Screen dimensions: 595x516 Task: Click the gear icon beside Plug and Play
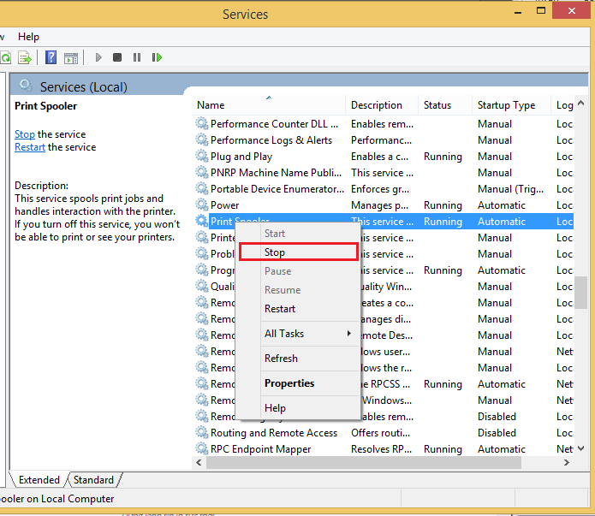[202, 156]
